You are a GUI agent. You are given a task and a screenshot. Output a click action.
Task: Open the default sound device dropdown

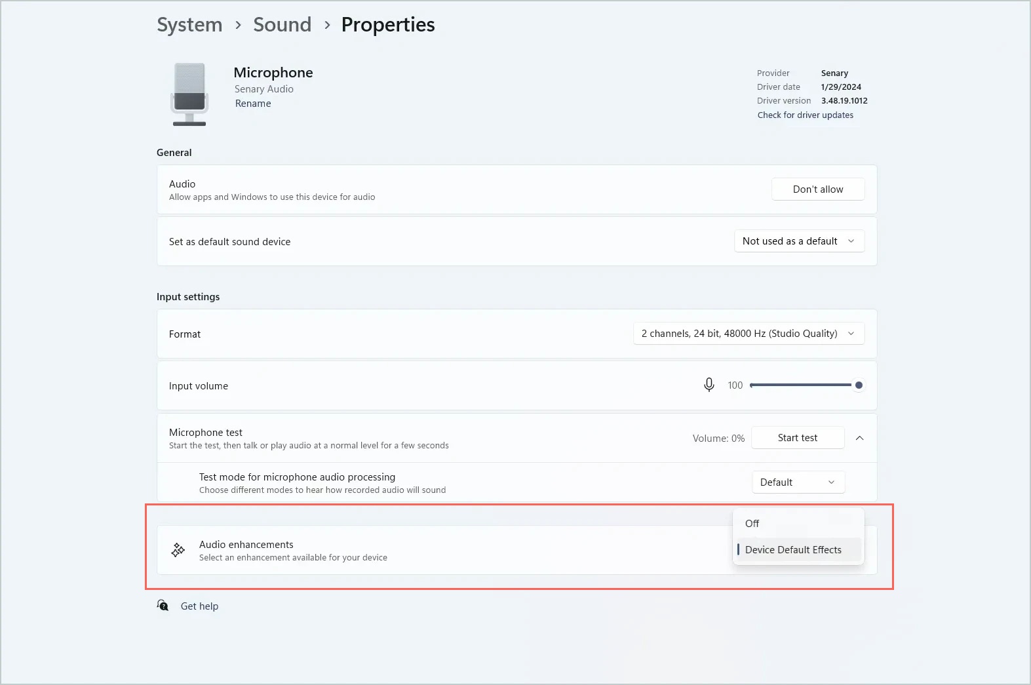[x=798, y=241]
